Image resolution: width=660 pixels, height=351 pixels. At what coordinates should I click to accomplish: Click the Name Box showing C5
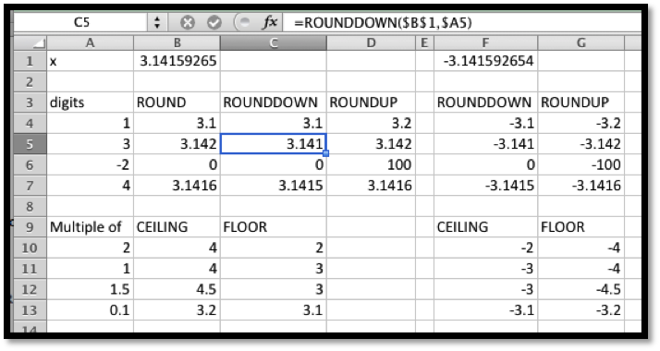coord(81,22)
